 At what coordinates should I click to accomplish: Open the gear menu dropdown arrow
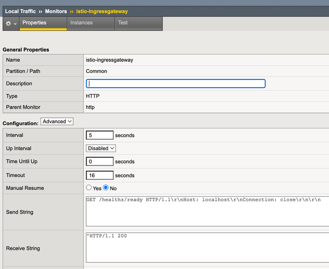click(x=15, y=24)
